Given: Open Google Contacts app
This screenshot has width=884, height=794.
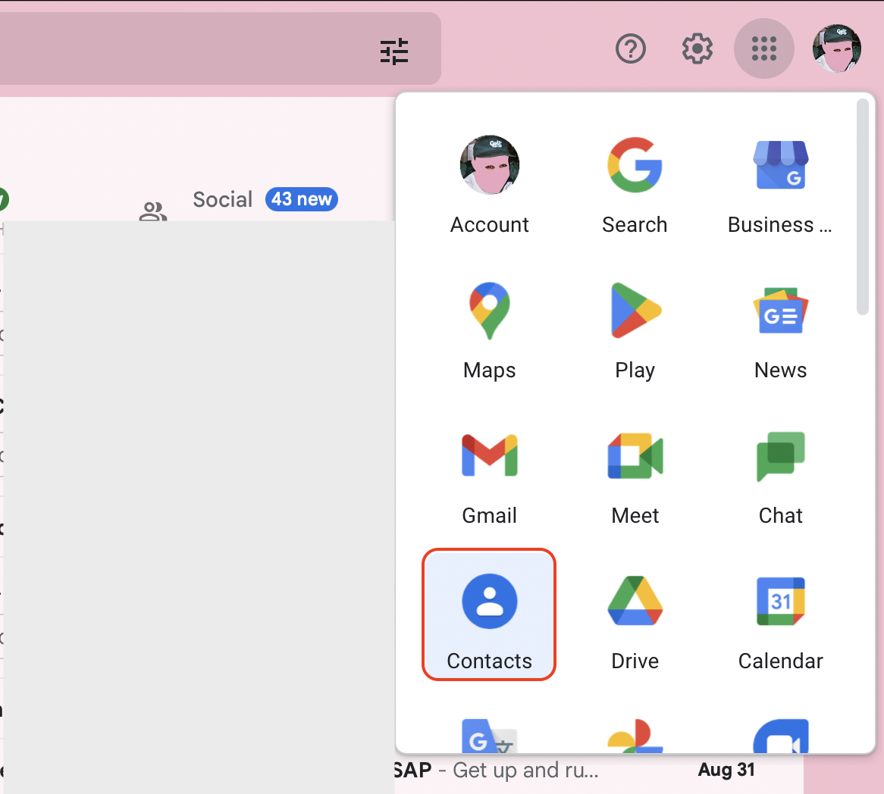Looking at the screenshot, I should (489, 614).
